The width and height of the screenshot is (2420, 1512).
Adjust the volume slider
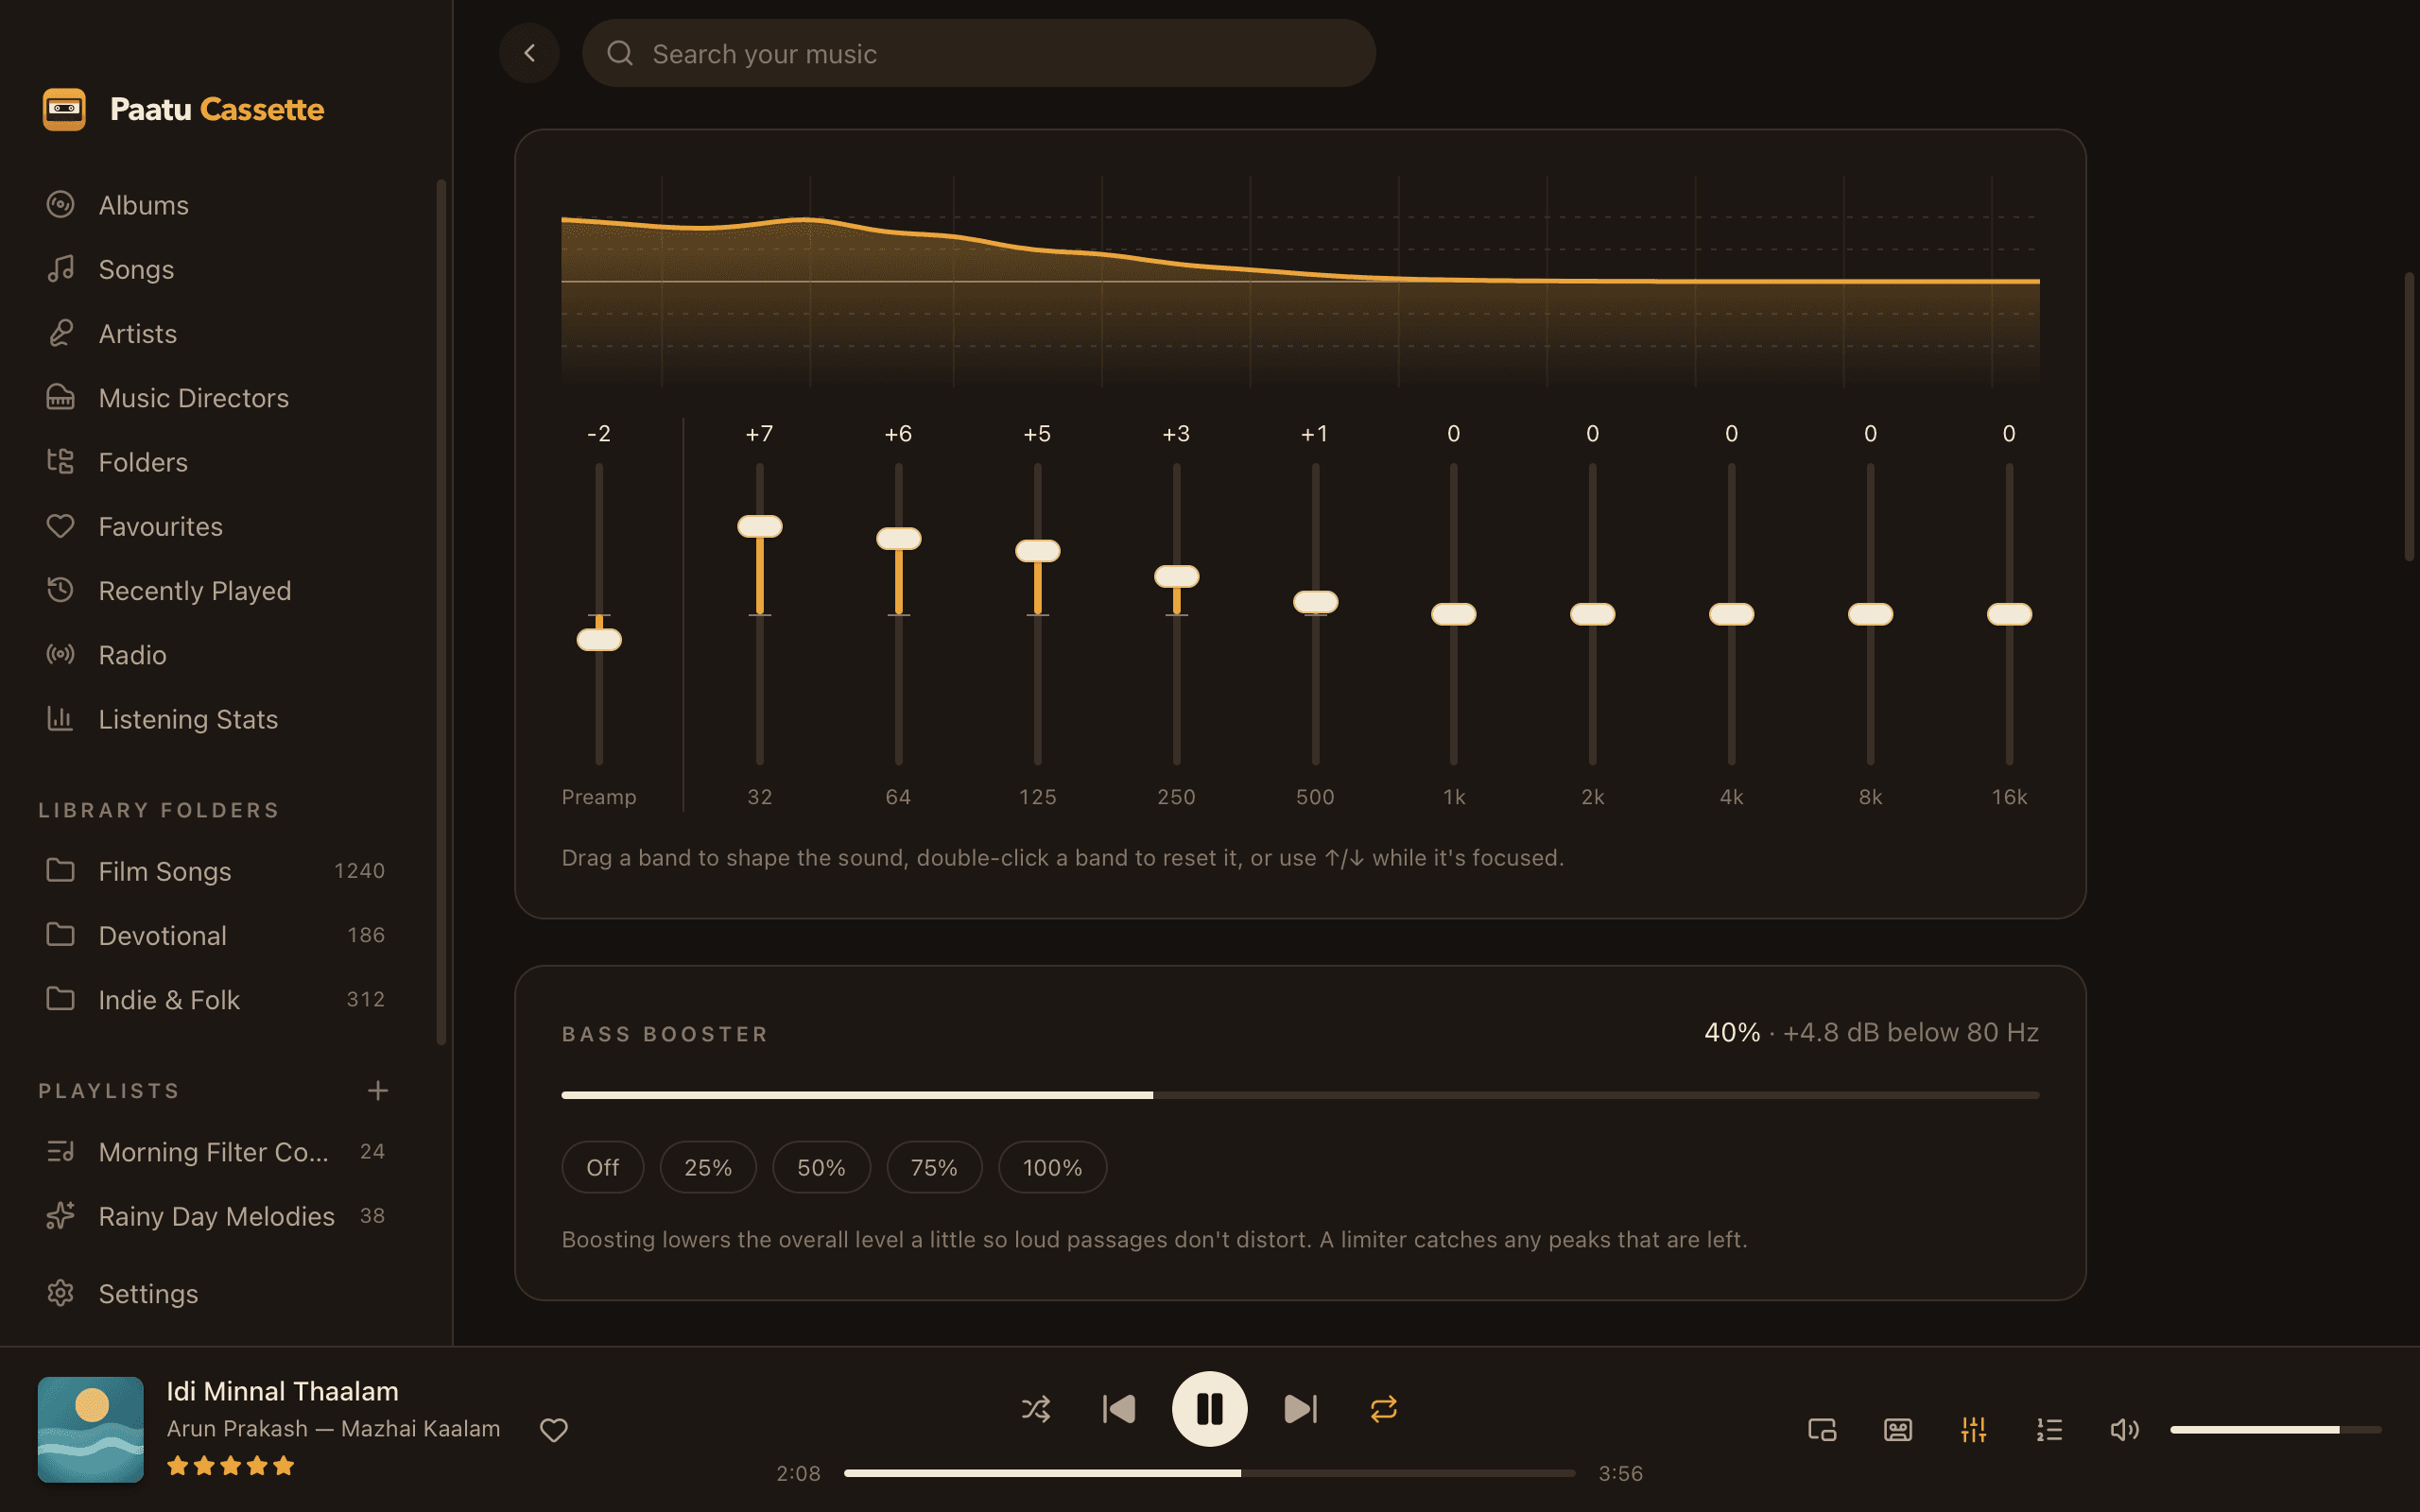(2275, 1430)
